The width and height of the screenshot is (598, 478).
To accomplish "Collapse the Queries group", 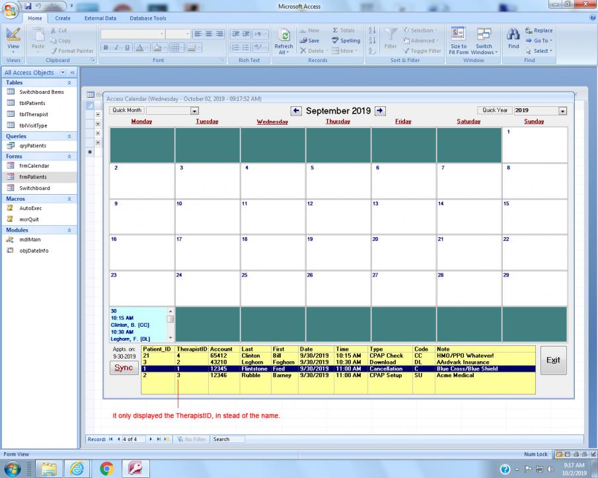I will coord(69,137).
